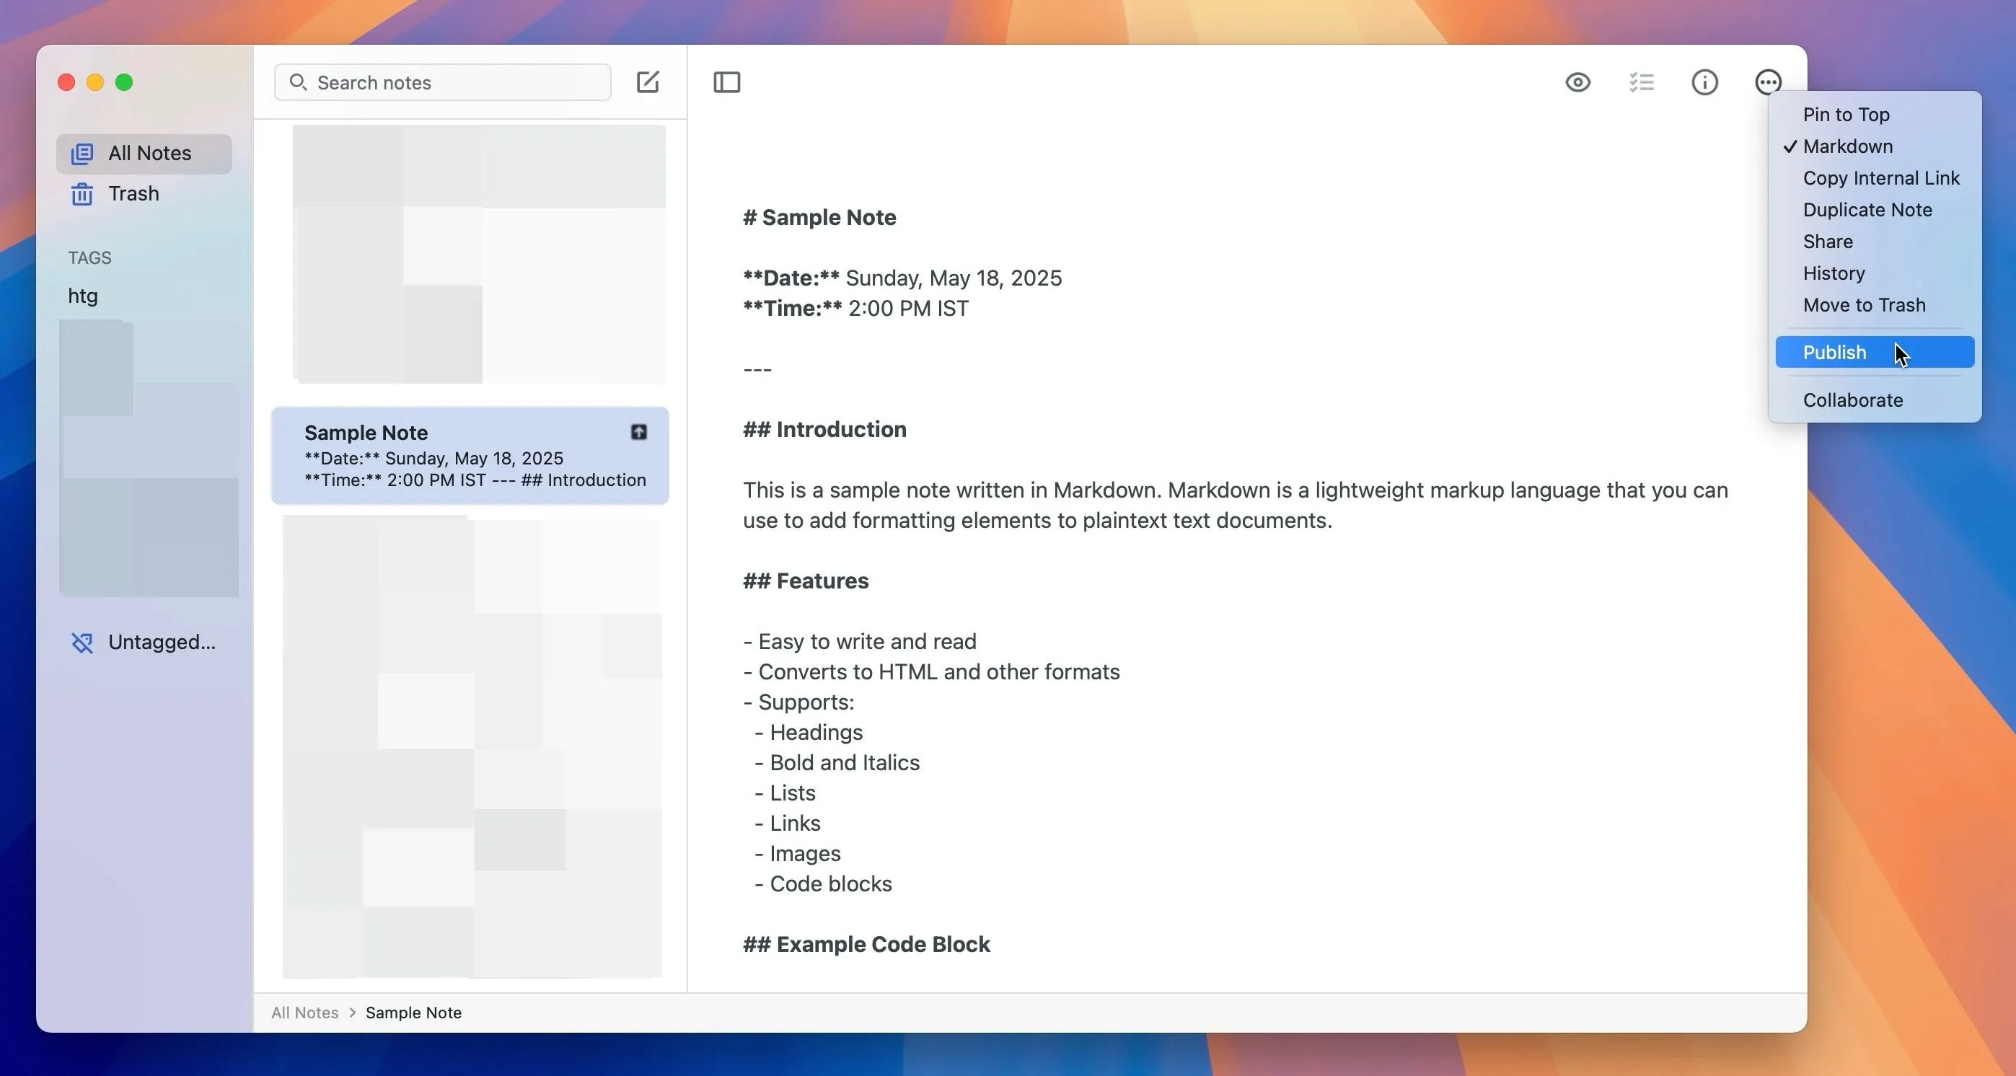
Task: Select the htg tag in the sidebar
Action: pos(83,296)
